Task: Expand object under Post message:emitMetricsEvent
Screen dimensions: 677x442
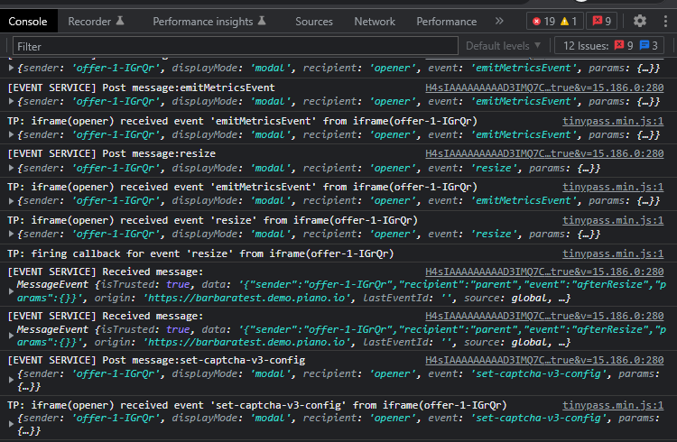Action: pos(11,101)
